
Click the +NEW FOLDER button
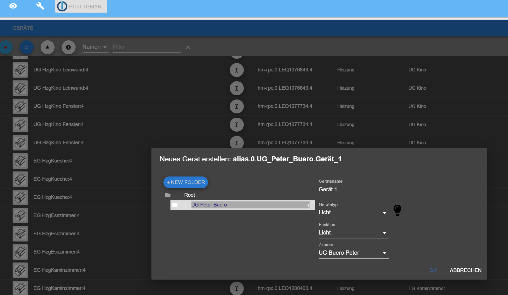tap(186, 182)
